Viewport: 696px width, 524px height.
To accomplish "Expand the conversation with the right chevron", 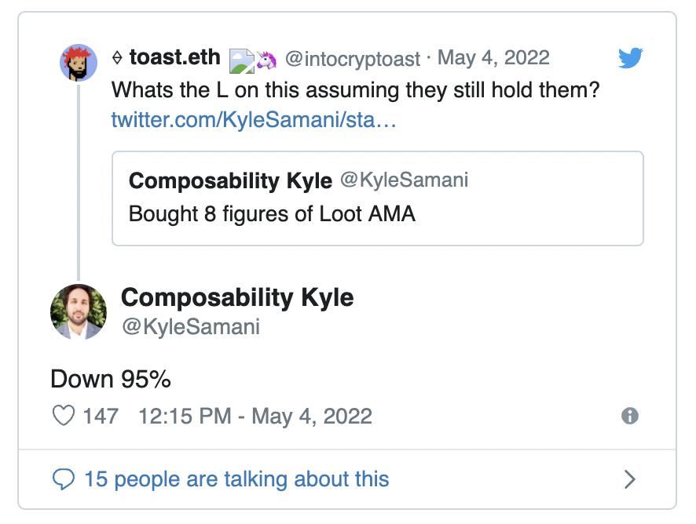I will tap(629, 479).
